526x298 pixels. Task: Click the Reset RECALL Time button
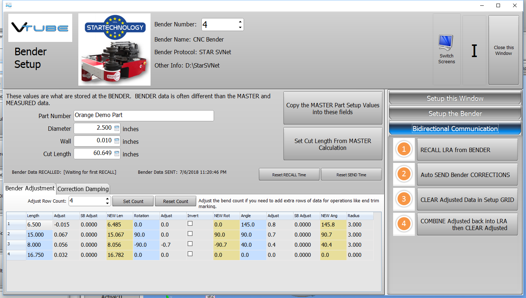point(289,174)
